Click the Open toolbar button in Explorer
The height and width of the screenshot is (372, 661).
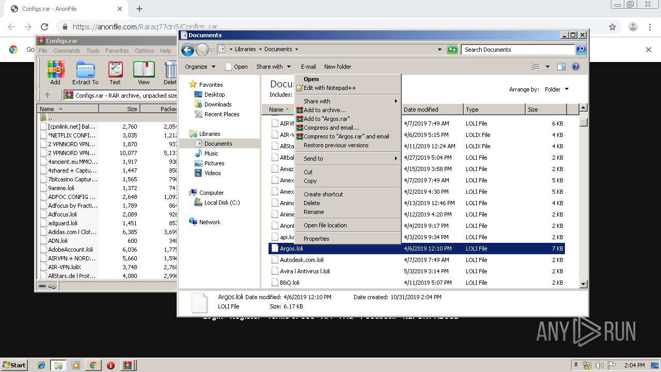[x=237, y=67]
